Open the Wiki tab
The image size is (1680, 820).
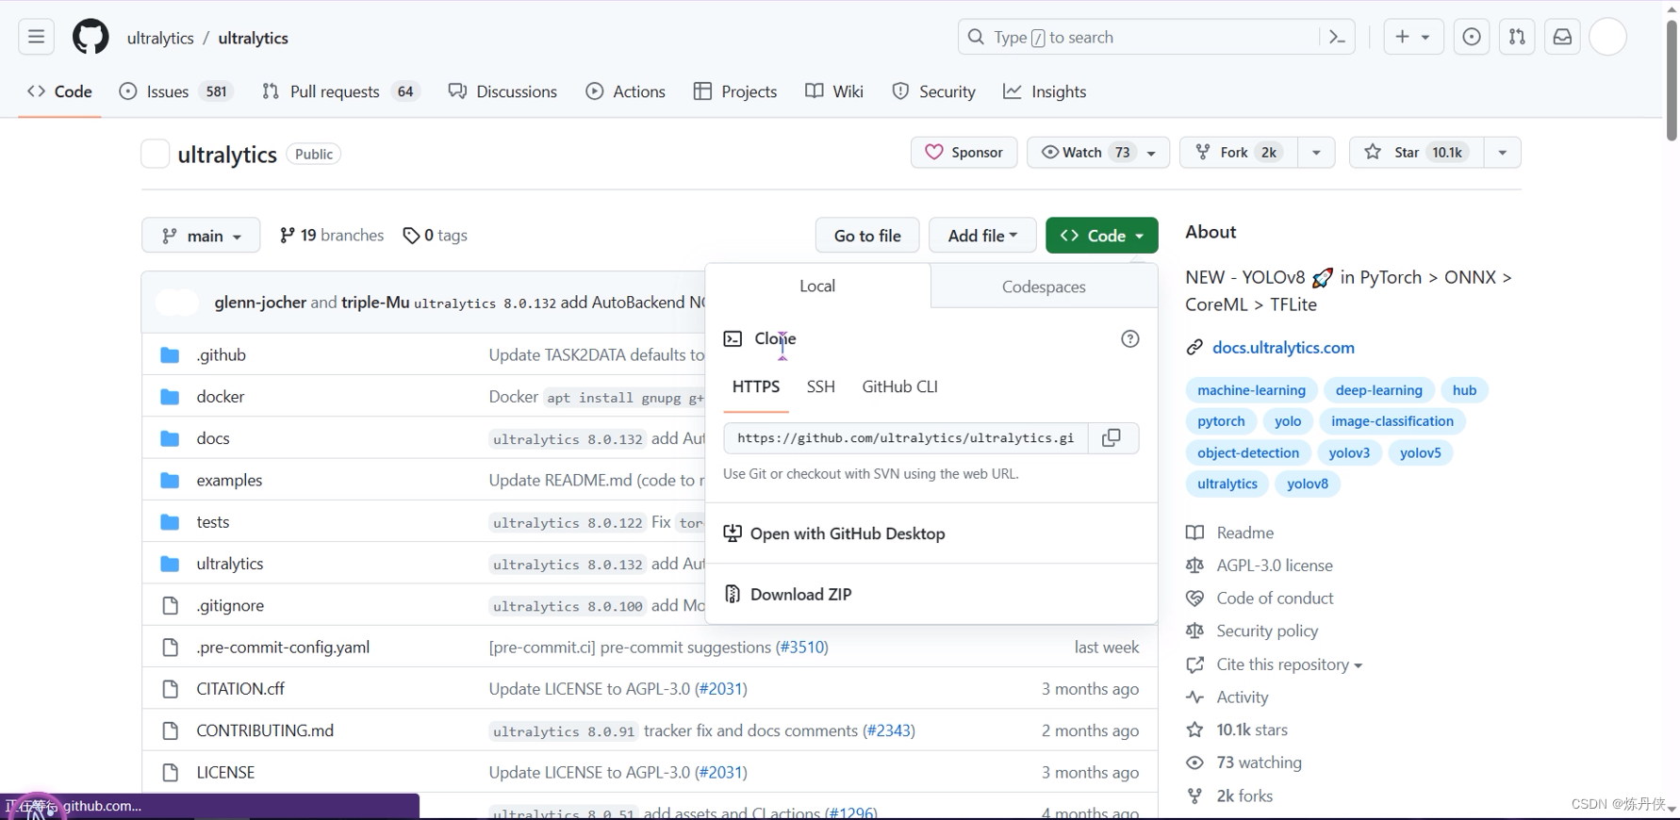click(834, 91)
